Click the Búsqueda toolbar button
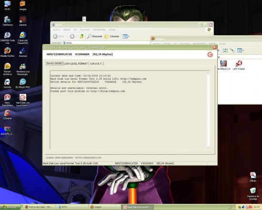The height and width of the screenshot is (210, 262). [94, 36]
